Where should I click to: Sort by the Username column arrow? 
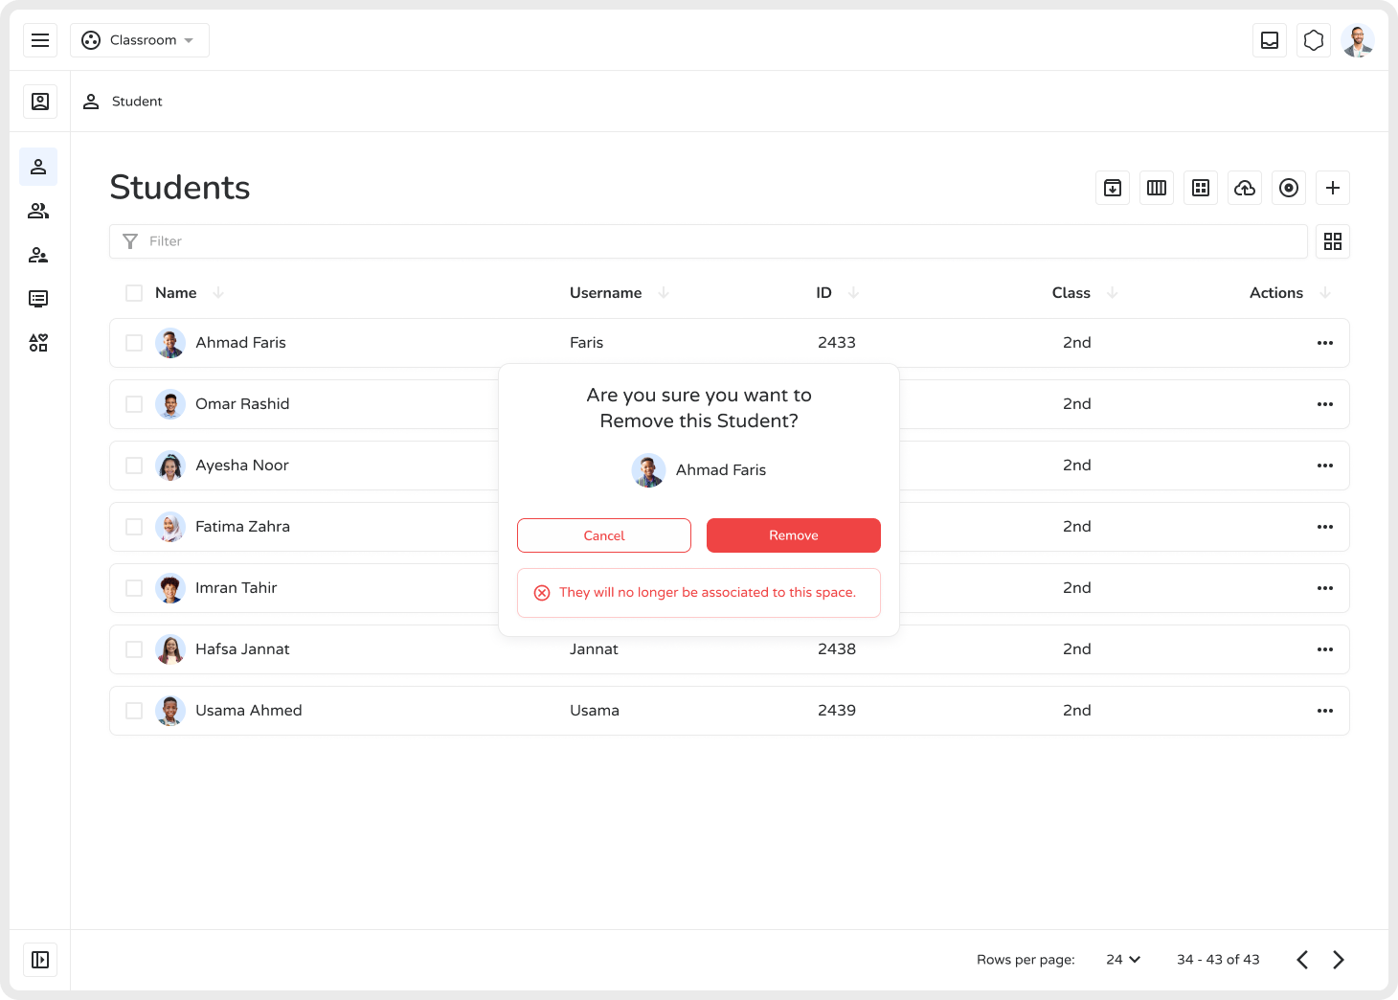coord(664,293)
